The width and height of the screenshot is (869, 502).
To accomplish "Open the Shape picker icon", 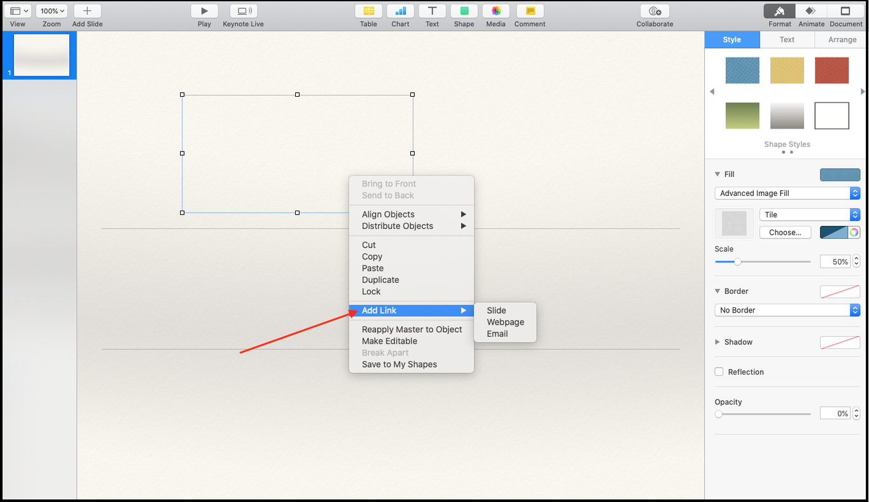I will tap(464, 11).
